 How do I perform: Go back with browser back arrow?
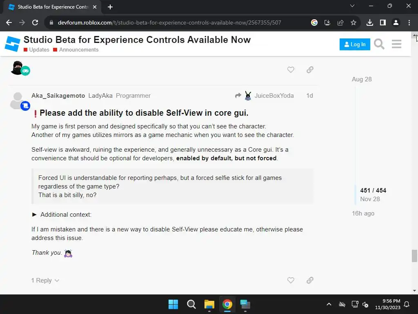point(9,23)
